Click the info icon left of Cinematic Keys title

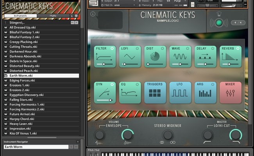(93, 14)
